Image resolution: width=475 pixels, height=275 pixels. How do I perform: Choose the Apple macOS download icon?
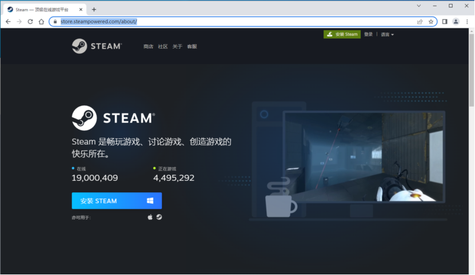point(150,217)
